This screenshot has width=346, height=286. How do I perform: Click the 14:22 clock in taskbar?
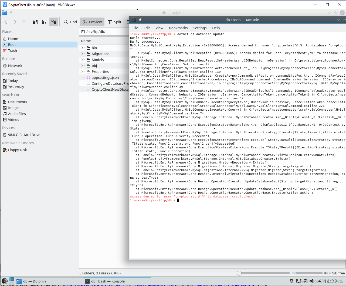pos(331,281)
